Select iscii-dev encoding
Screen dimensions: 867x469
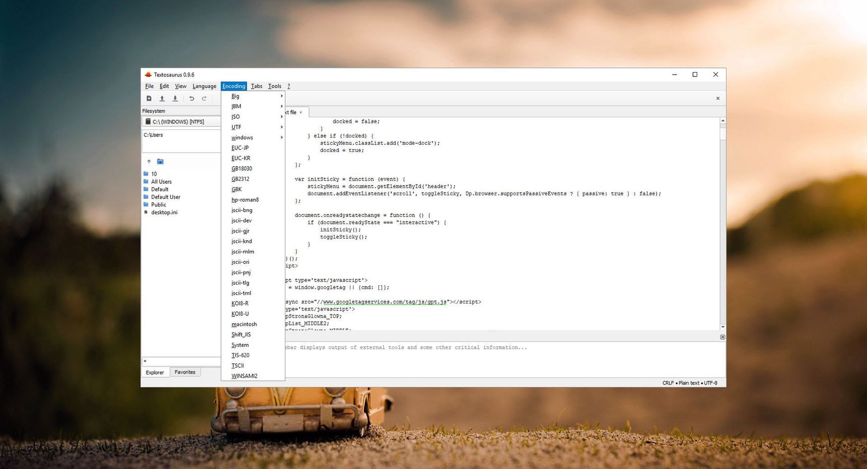[x=253, y=220]
